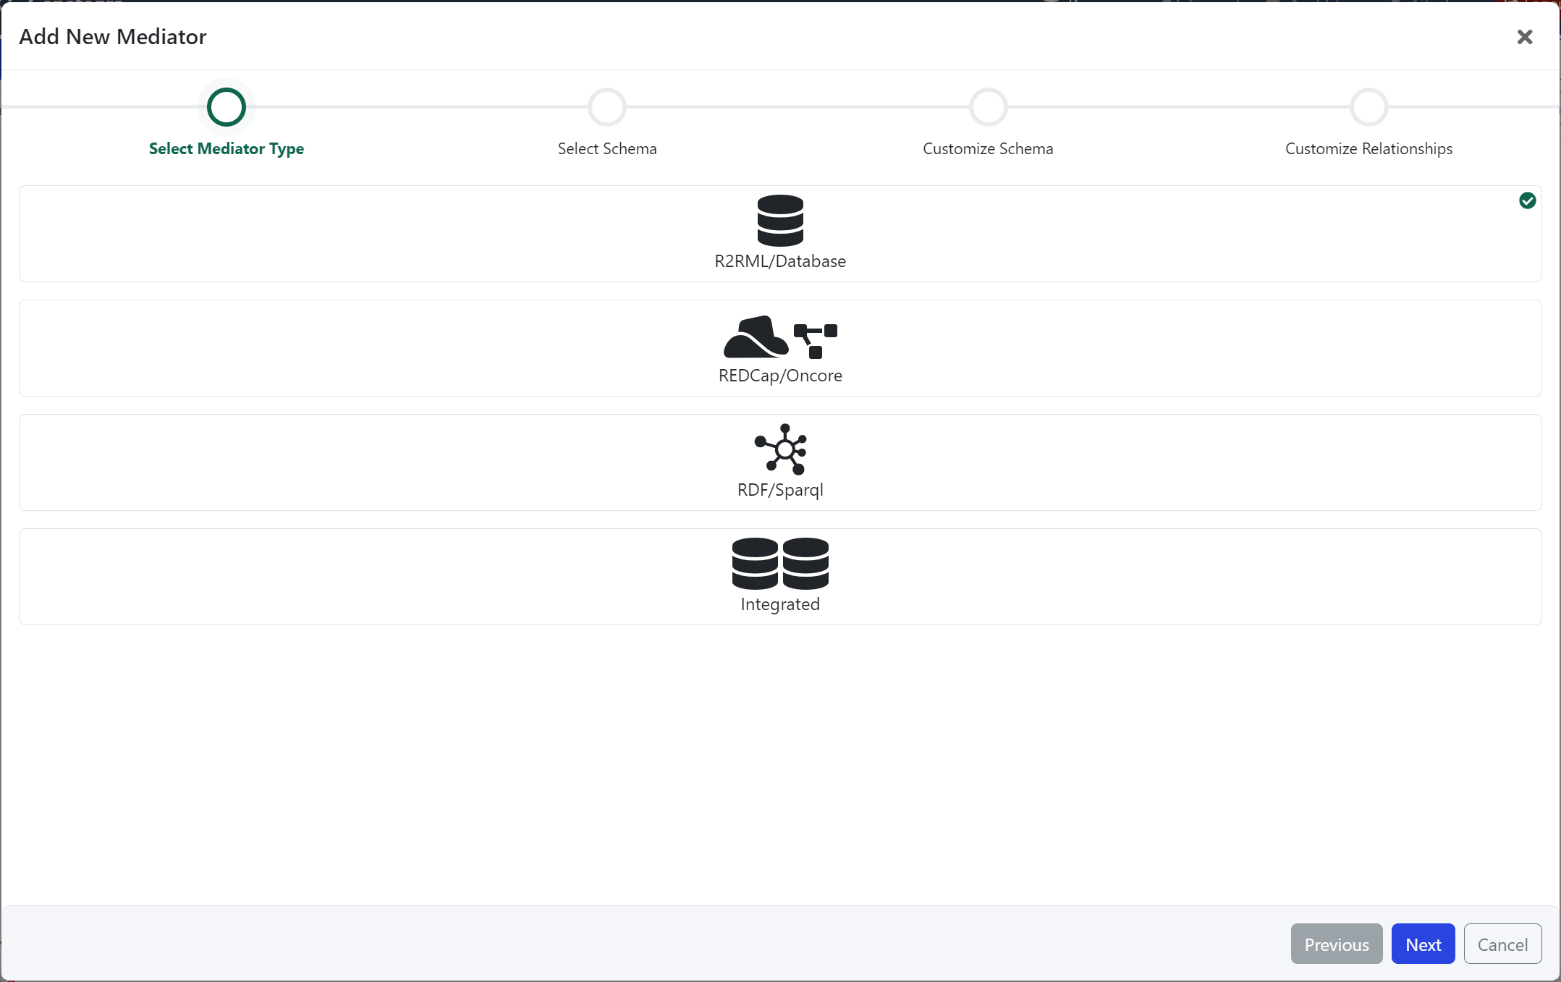Click the Integrated double database icon
The image size is (1561, 982).
coord(780,563)
